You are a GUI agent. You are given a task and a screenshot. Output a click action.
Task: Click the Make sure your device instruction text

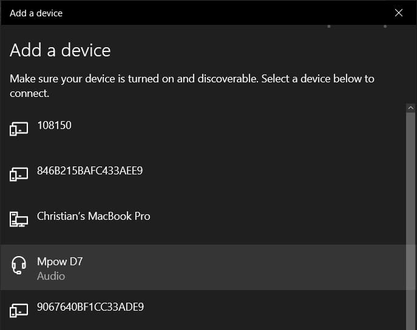point(192,86)
